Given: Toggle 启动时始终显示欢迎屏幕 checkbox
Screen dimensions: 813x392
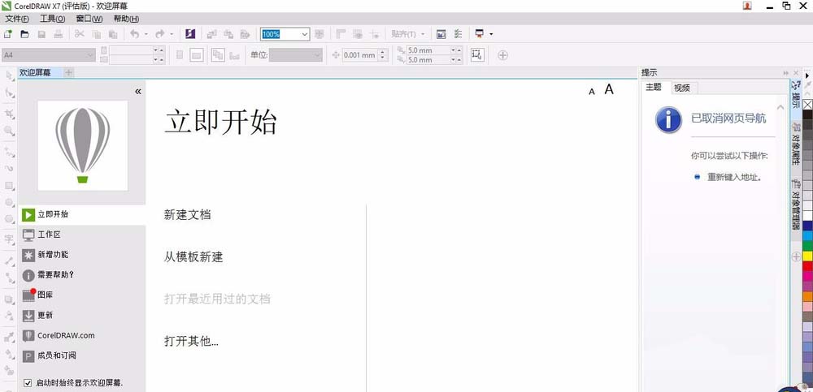Looking at the screenshot, I should click(x=28, y=383).
